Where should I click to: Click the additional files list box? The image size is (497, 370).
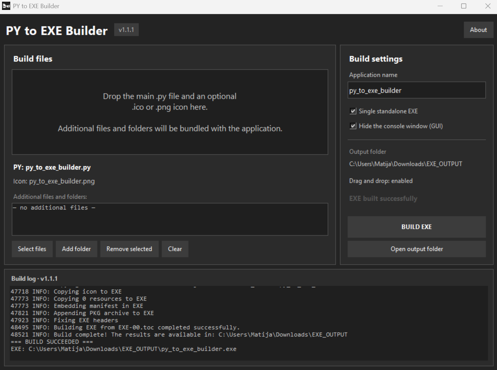pyautogui.click(x=170, y=219)
